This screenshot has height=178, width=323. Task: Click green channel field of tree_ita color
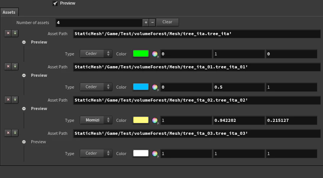click(239, 54)
